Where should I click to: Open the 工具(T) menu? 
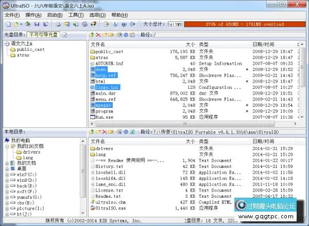[76, 15]
